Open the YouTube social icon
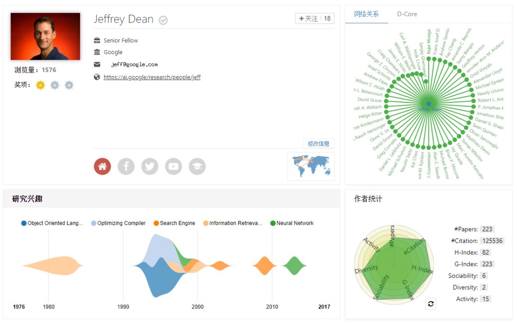The width and height of the screenshot is (517, 323). click(174, 166)
